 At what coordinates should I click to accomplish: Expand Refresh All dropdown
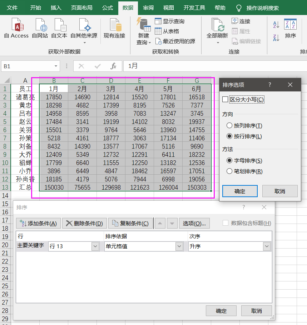tap(218, 43)
